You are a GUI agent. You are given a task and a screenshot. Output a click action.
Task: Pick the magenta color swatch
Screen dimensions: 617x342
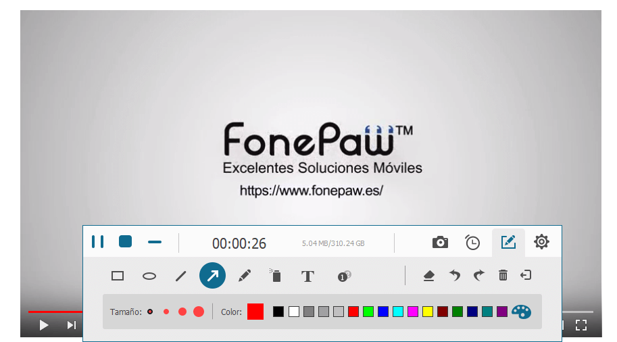(413, 312)
